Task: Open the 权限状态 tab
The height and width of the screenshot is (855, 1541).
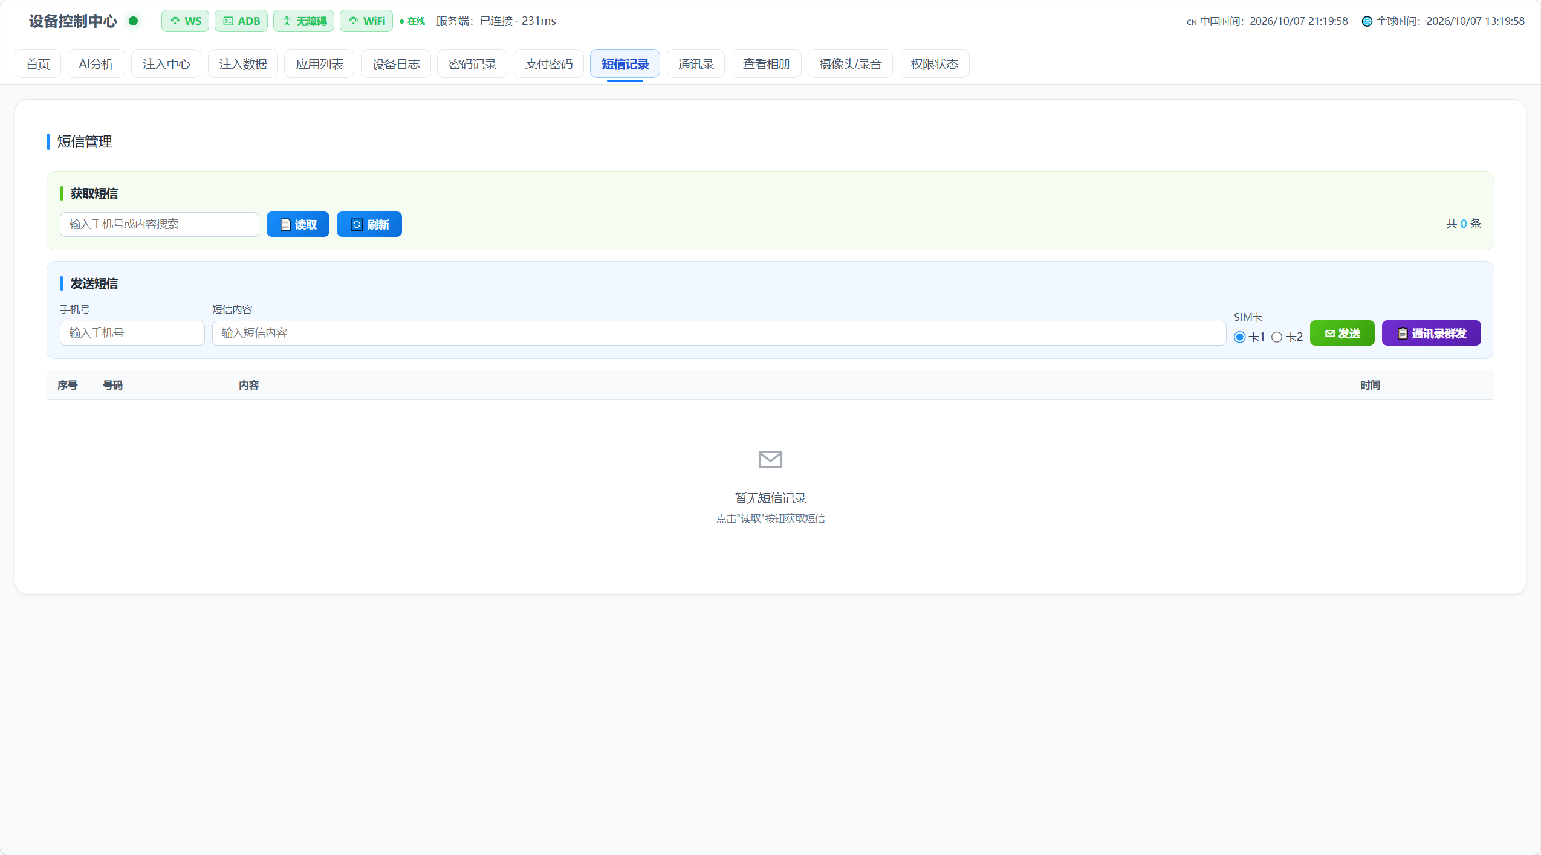Action: click(x=935, y=63)
